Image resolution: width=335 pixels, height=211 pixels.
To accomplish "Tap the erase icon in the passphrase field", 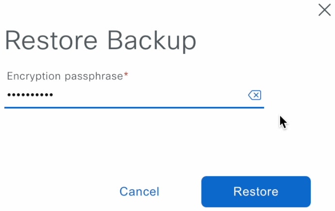I will (x=254, y=95).
